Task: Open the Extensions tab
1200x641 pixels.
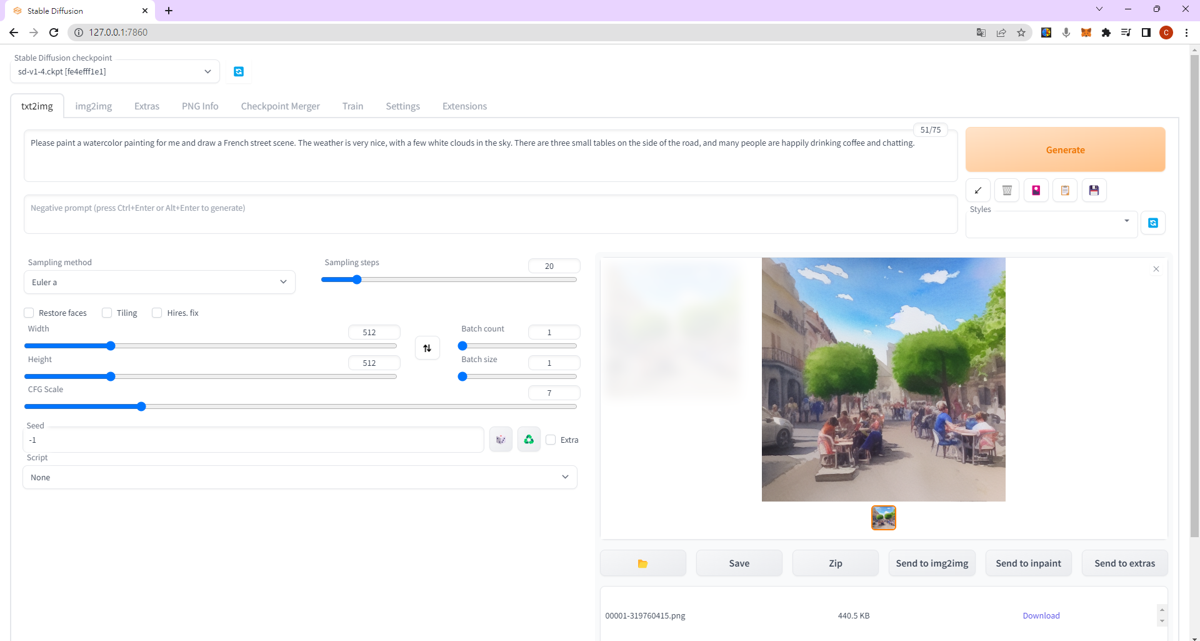Action: pyautogui.click(x=464, y=106)
